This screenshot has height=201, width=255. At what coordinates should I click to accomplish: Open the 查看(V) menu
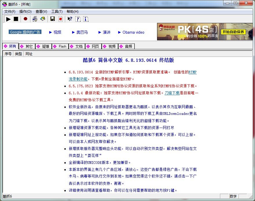pos(41,12)
